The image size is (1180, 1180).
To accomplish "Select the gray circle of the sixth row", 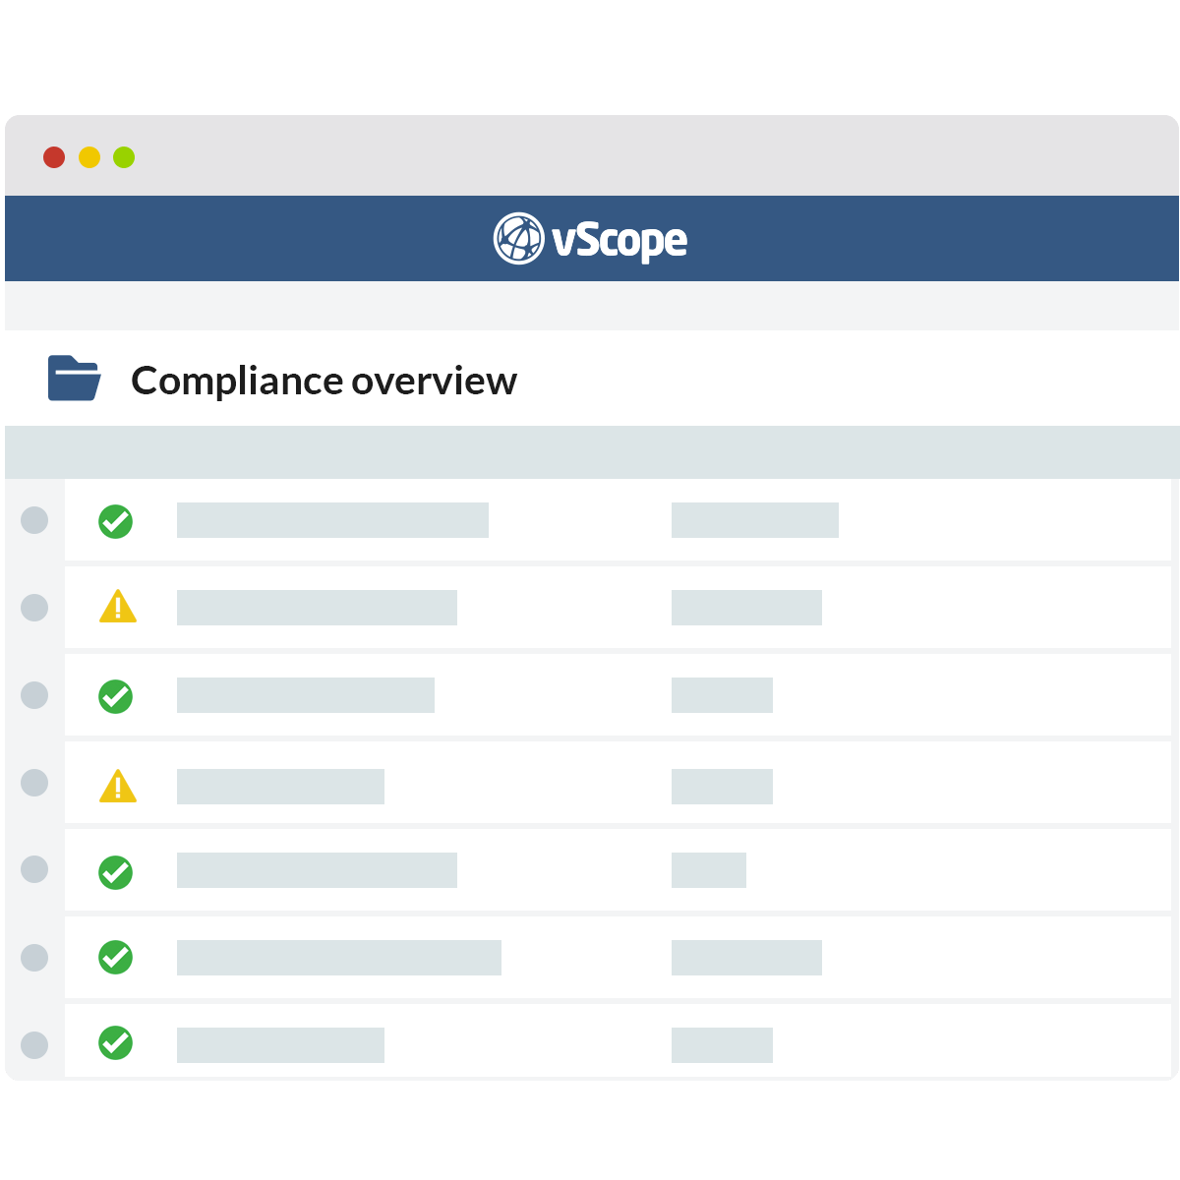I will [x=34, y=957].
